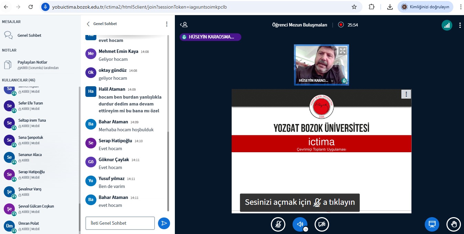
Task: Select Hüseyin's webcam video thumbnail
Action: tap(321, 65)
